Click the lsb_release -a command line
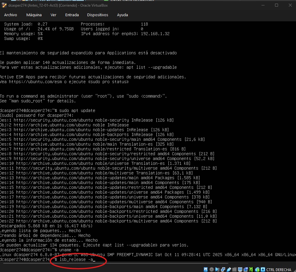The height and width of the screenshot is (272, 296). point(77,259)
